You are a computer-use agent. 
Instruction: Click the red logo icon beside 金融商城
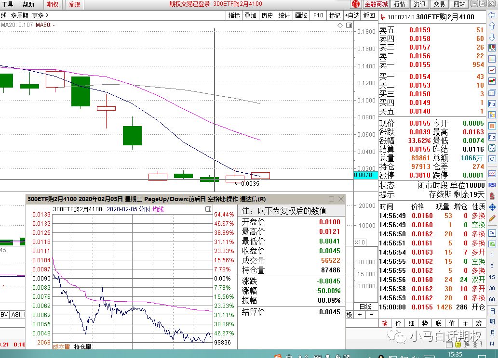pyautogui.click(x=356, y=4)
